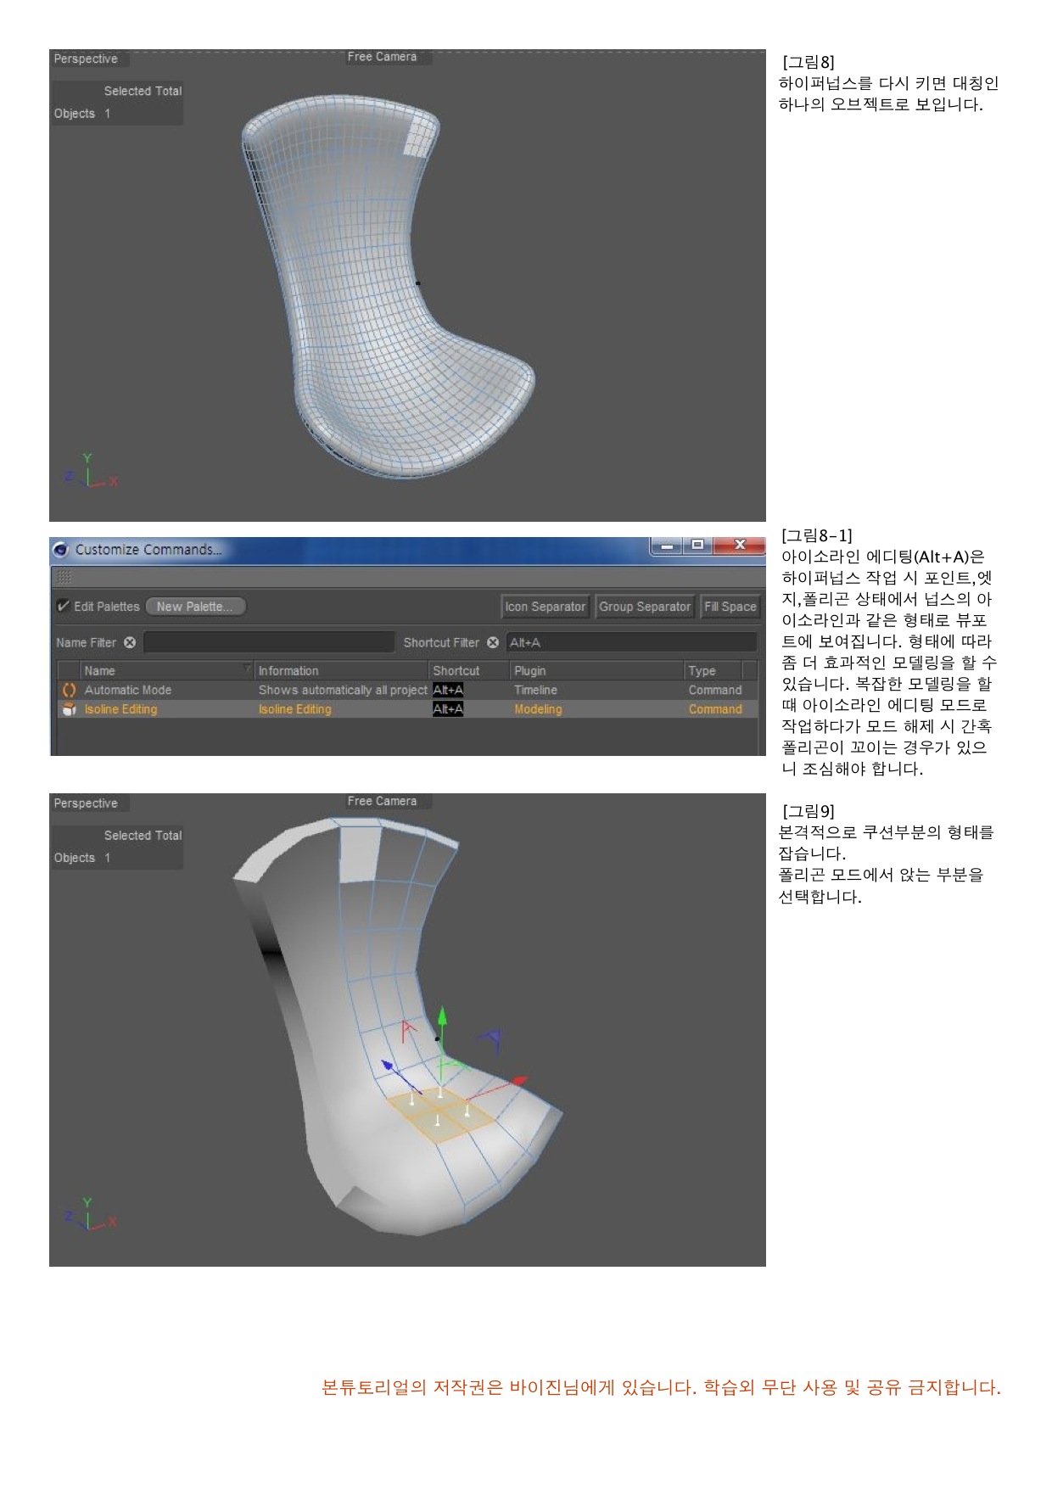Click the Cinema 4D logo icon in Customize Commands title bar

[x=60, y=550]
